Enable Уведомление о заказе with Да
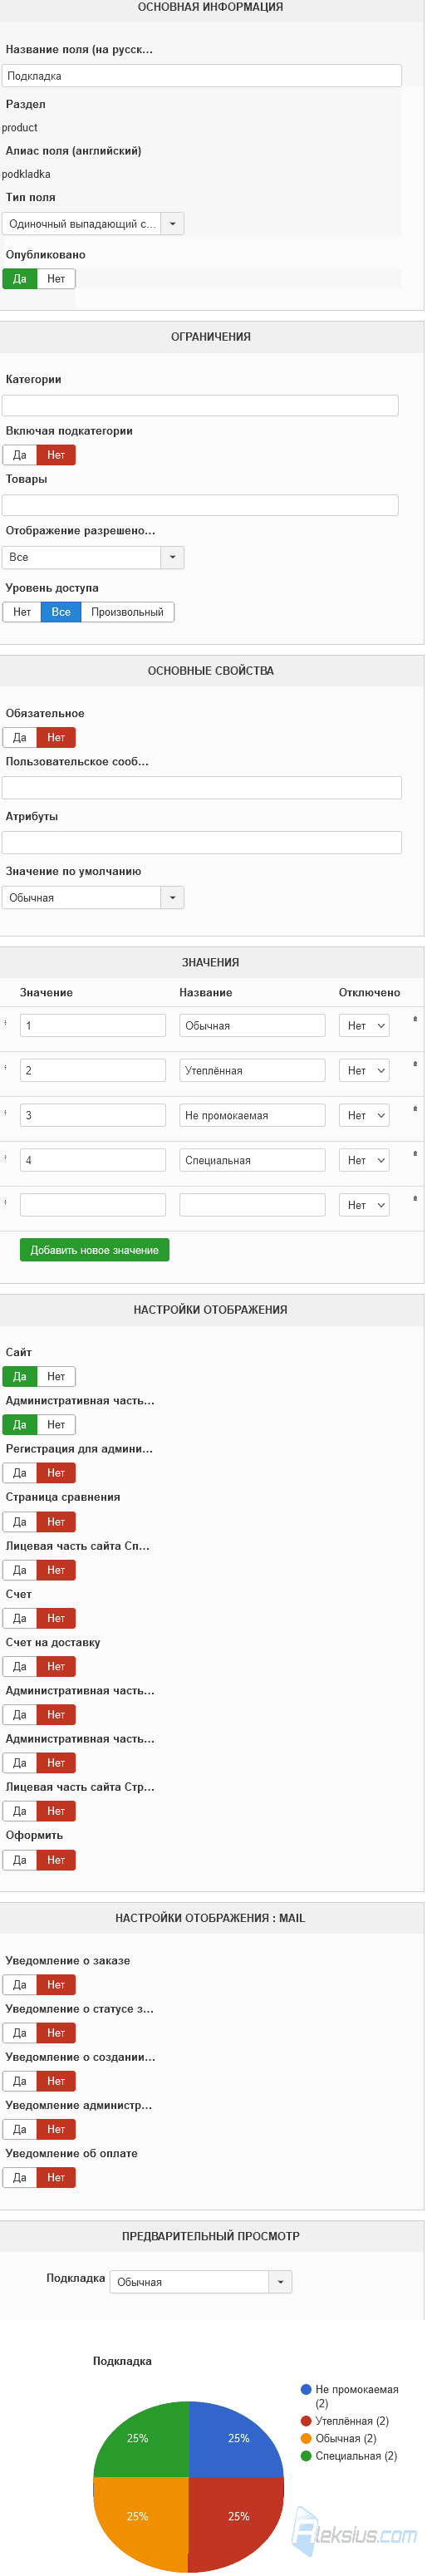The image size is (427, 2576). pyautogui.click(x=20, y=1985)
